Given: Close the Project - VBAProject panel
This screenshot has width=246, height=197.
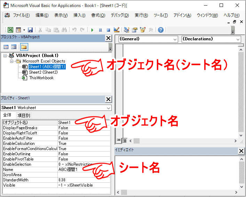Looking at the screenshot, I should 109,38.
